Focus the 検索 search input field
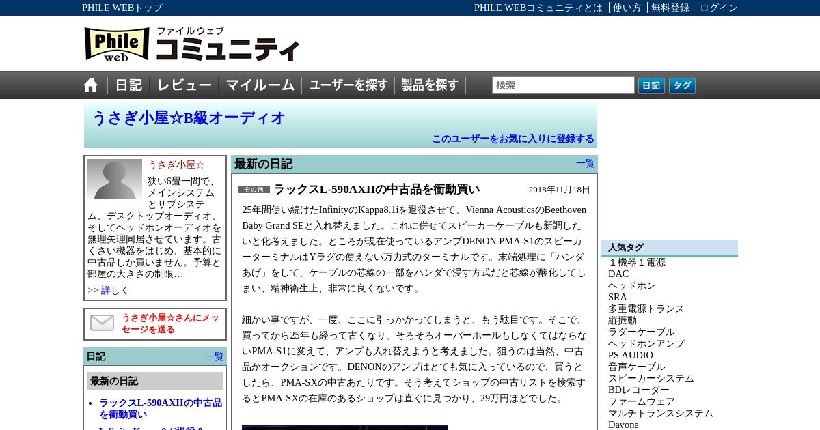The image size is (820, 430). coord(563,85)
